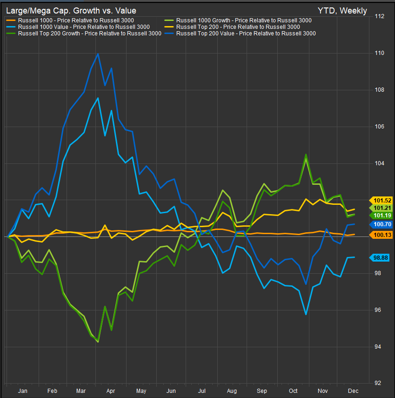Toggle the Russell Top 200 Growth legend entry
Screen dimensions: 395x398
coord(89,34)
